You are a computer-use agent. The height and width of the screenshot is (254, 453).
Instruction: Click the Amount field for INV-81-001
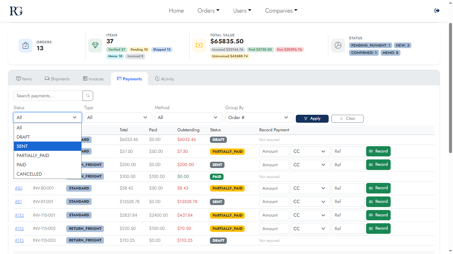274,201
